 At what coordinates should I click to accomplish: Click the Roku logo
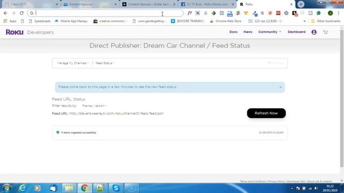pos(15,32)
